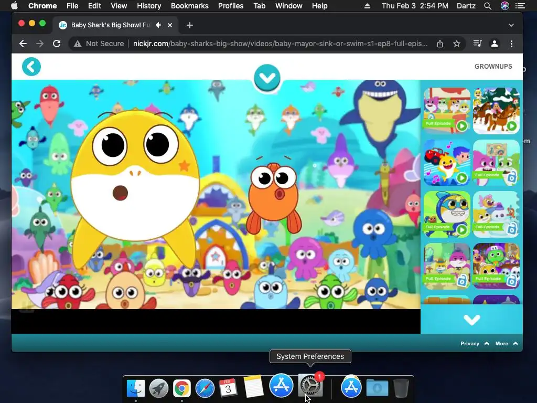Viewport: 537px width, 403px height.
Task: Open System Preferences from the Dock
Action: (310, 386)
